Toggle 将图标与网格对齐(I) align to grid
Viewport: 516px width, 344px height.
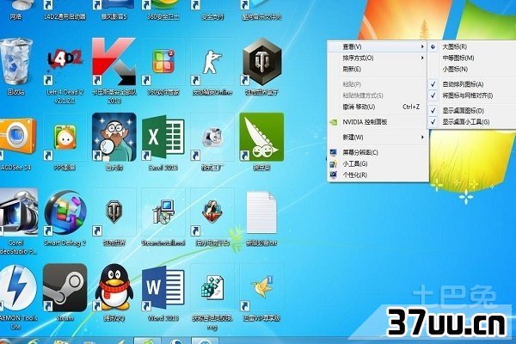tap(472, 95)
